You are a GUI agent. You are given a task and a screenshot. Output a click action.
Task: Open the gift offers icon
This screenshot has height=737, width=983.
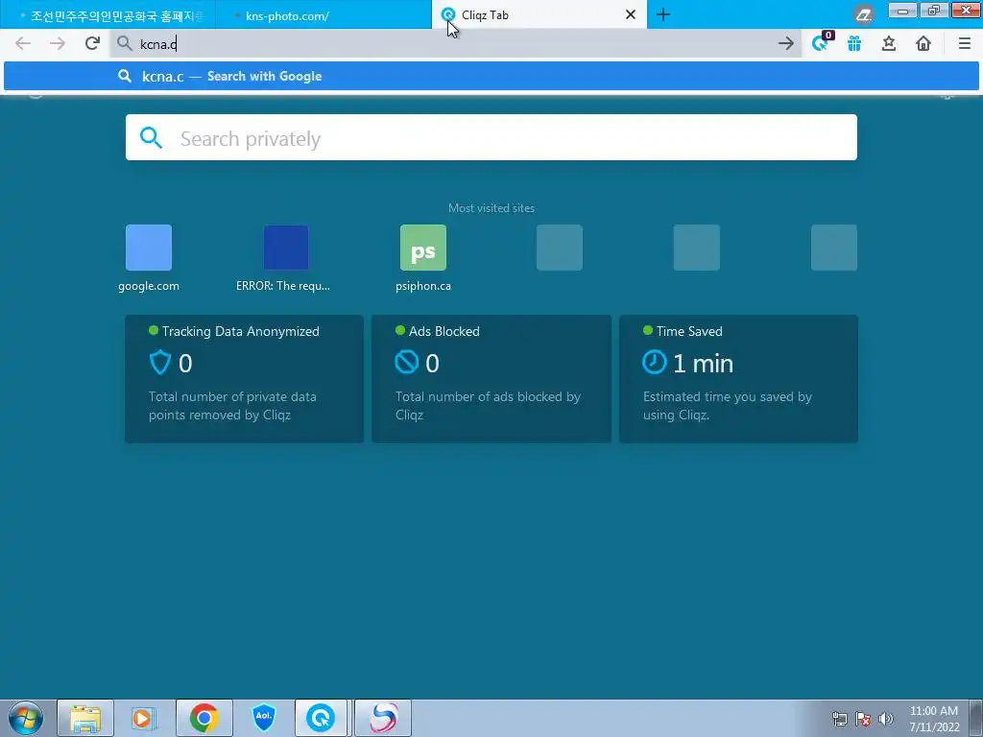(853, 43)
